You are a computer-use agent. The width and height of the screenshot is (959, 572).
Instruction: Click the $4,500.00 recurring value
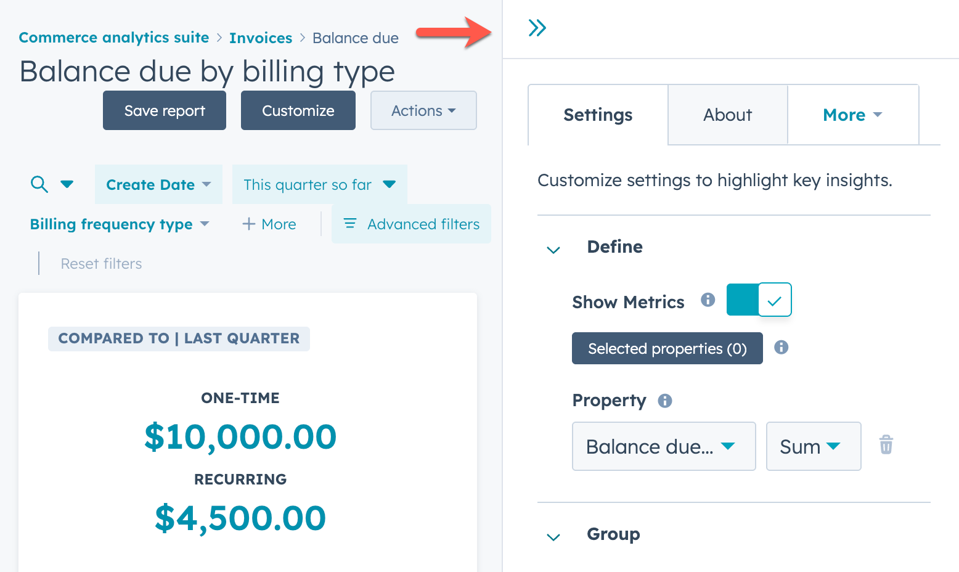[x=240, y=518]
